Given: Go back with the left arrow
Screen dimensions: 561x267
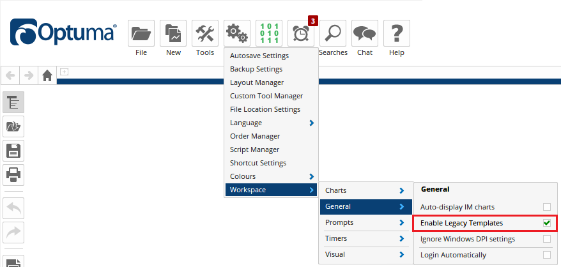Looking at the screenshot, I should coord(10,75).
